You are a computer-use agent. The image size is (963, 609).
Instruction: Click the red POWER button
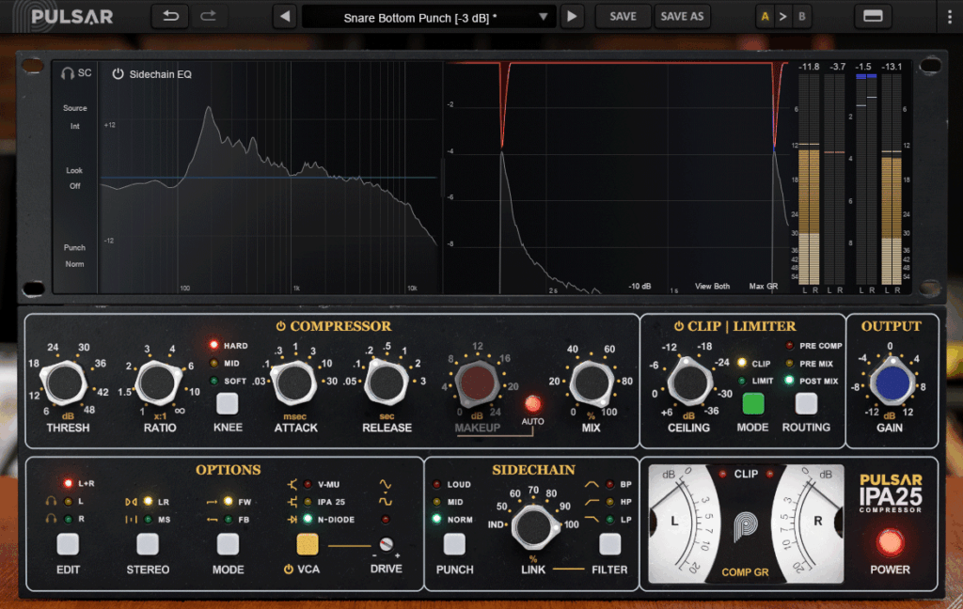click(x=890, y=542)
